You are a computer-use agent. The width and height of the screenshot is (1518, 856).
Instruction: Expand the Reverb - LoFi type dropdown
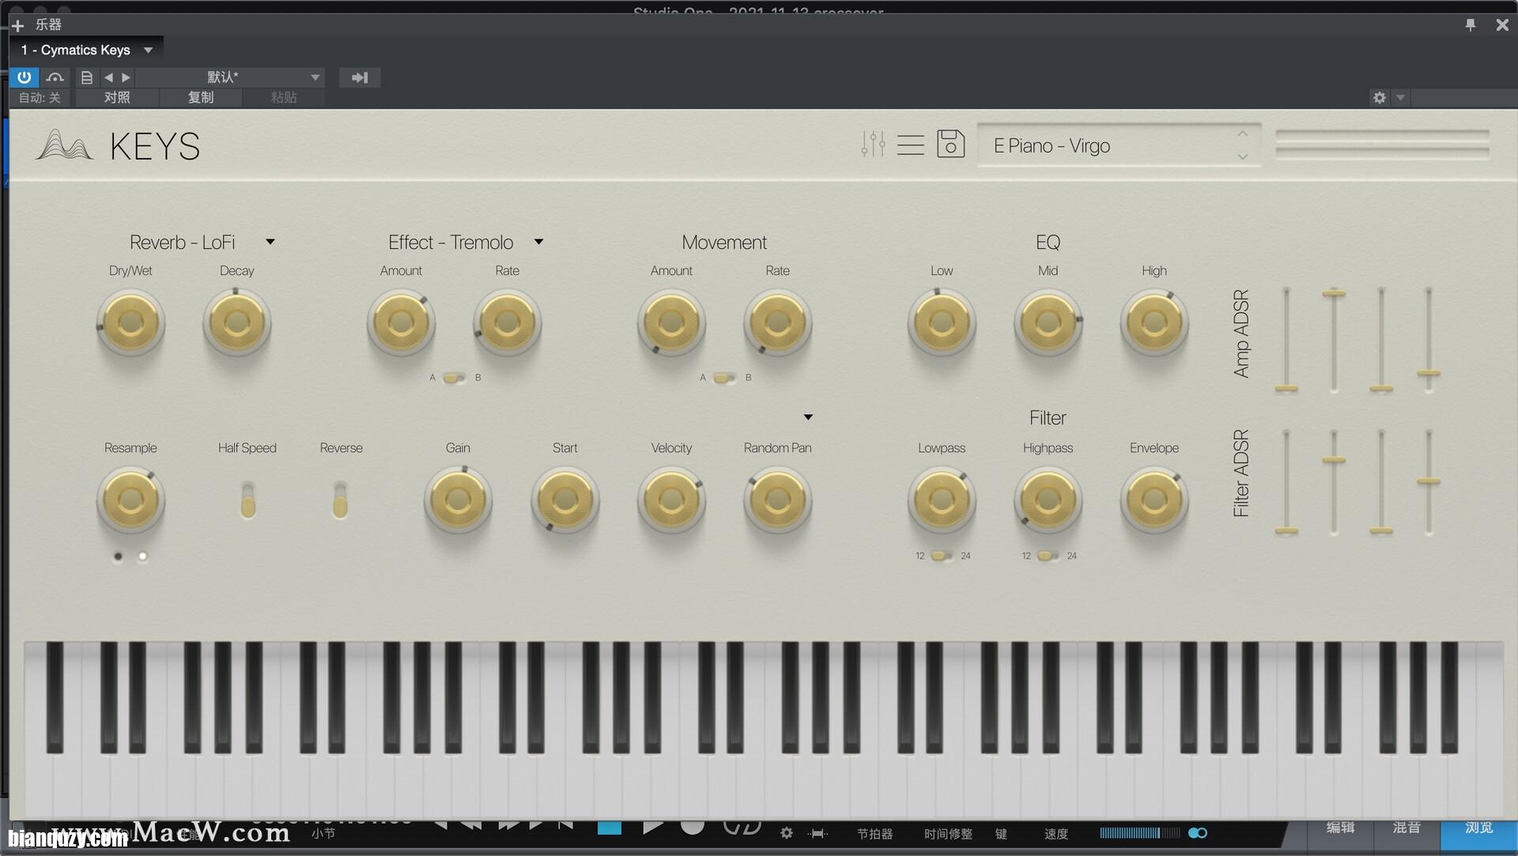click(x=270, y=242)
